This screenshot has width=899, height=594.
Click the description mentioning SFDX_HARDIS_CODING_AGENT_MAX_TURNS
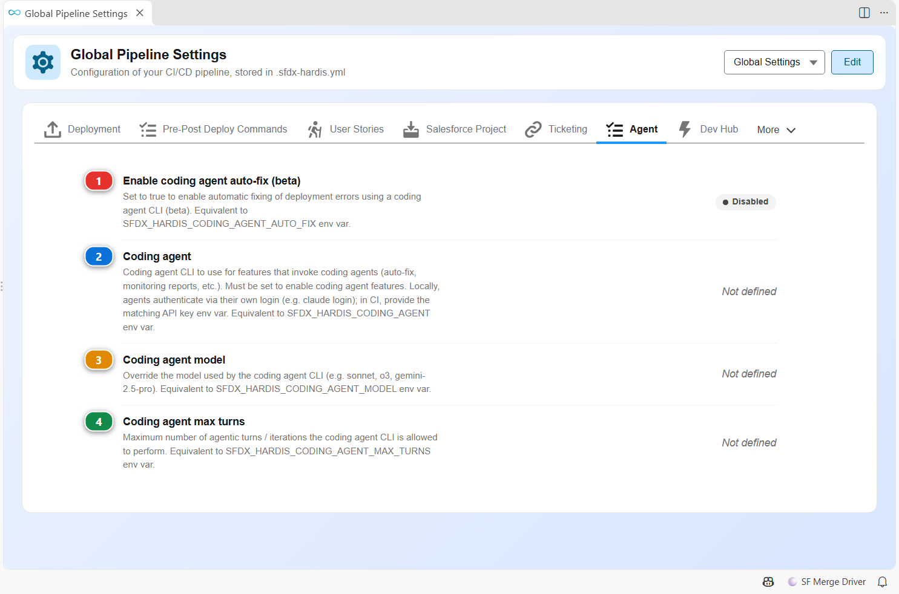click(x=280, y=451)
